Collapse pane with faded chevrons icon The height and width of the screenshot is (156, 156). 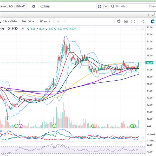point(137,29)
